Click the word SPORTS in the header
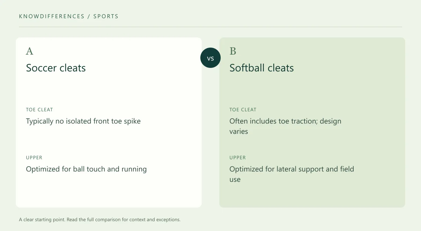421x231 pixels. tap(106, 16)
